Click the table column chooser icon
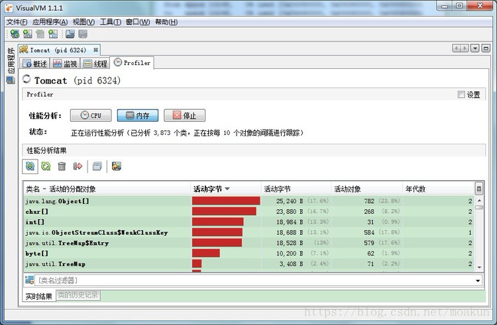Screen dimensions: 497x325 tap(479, 189)
